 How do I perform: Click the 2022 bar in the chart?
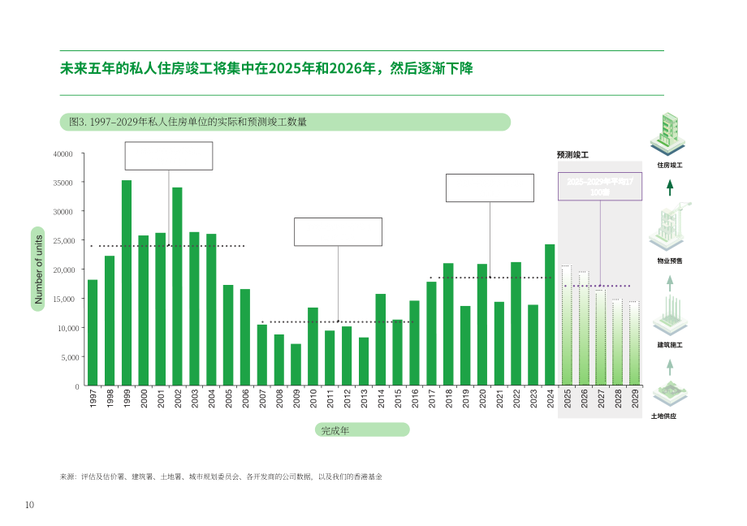click(516, 324)
